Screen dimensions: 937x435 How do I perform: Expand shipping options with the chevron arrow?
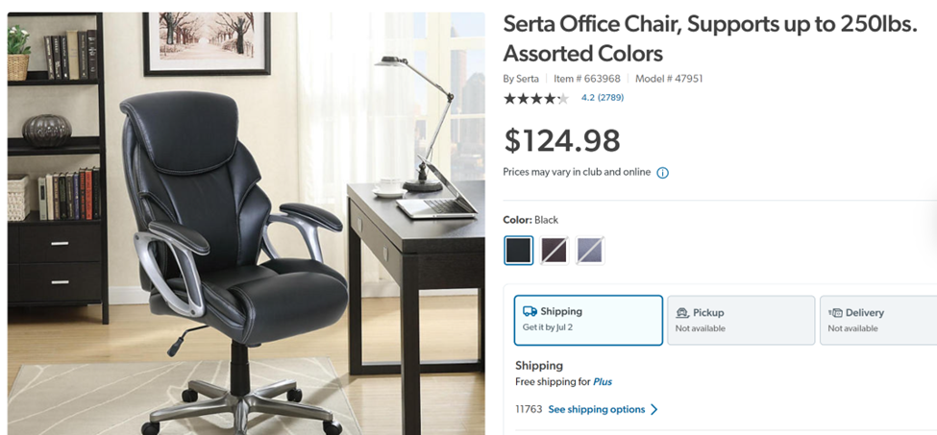(654, 409)
